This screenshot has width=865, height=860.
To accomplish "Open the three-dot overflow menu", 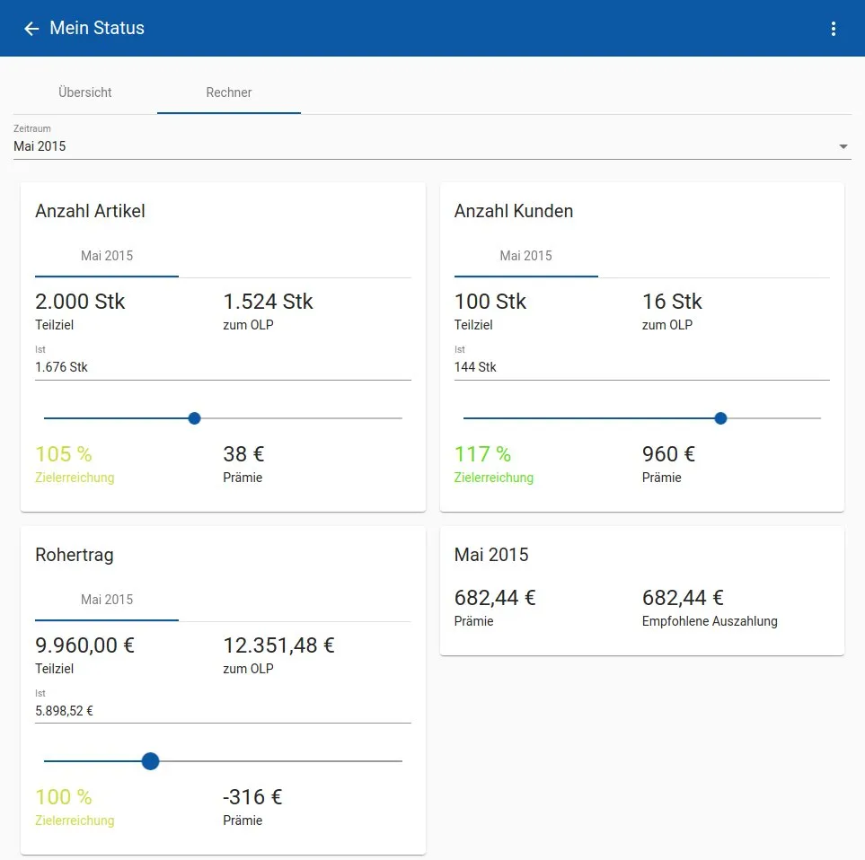I will click(x=834, y=29).
